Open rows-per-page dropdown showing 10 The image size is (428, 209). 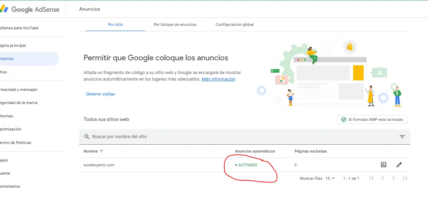tap(330, 178)
